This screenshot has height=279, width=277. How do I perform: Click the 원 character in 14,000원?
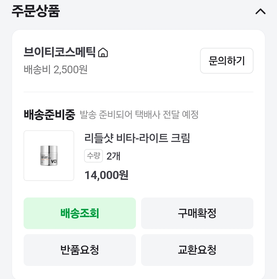[x=124, y=175]
